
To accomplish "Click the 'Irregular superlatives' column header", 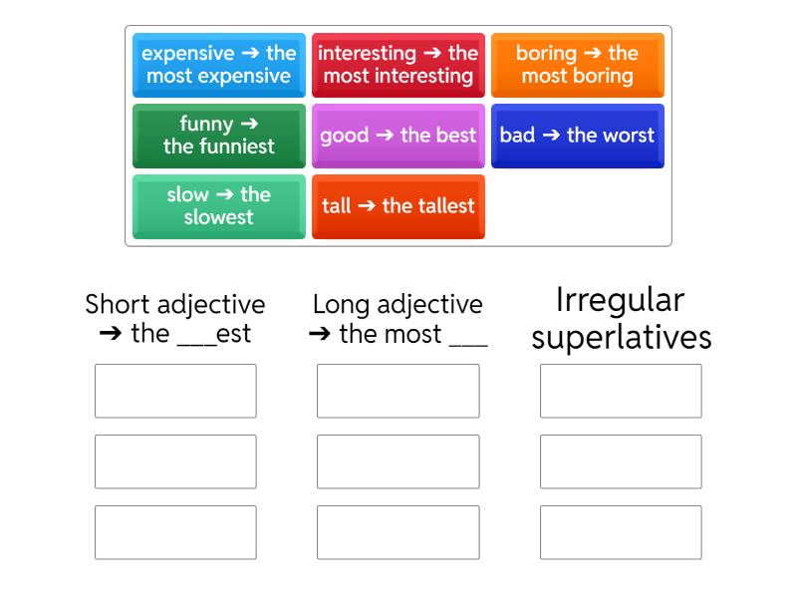I will 620,319.
